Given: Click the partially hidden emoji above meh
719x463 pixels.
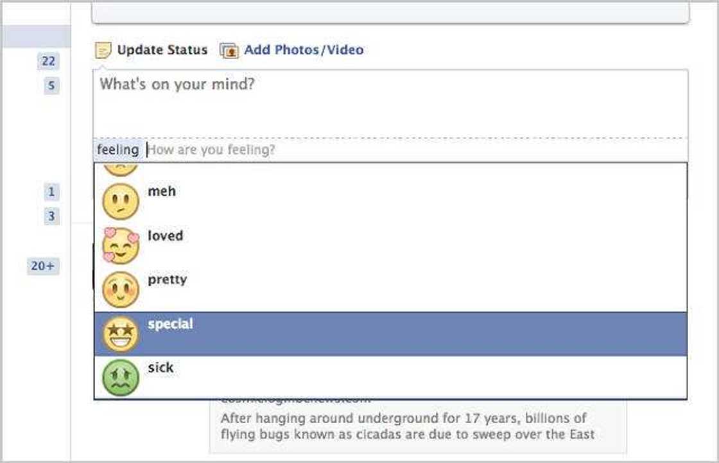Looking at the screenshot, I should tap(120, 170).
